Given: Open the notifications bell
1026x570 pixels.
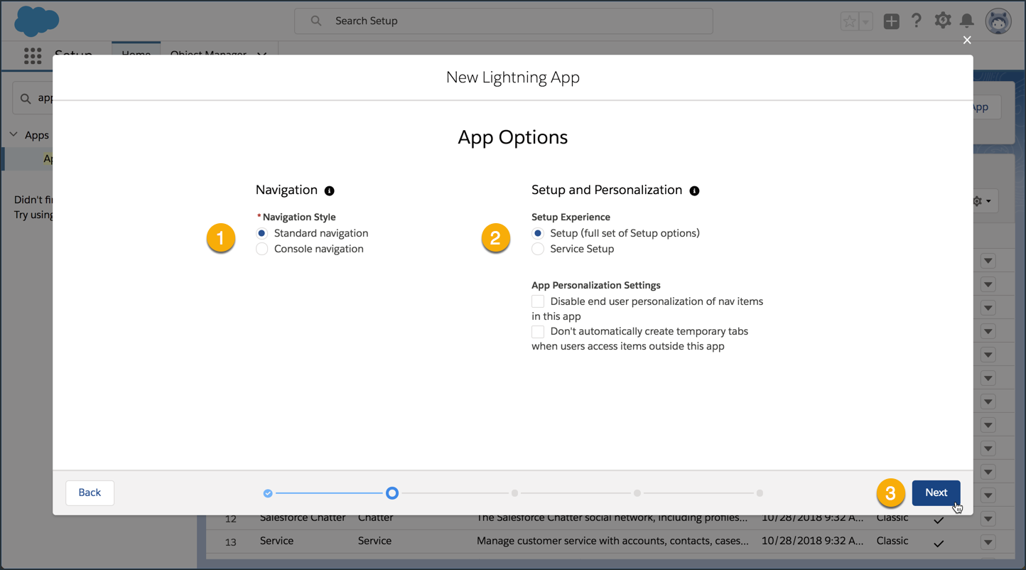Looking at the screenshot, I should tap(967, 21).
